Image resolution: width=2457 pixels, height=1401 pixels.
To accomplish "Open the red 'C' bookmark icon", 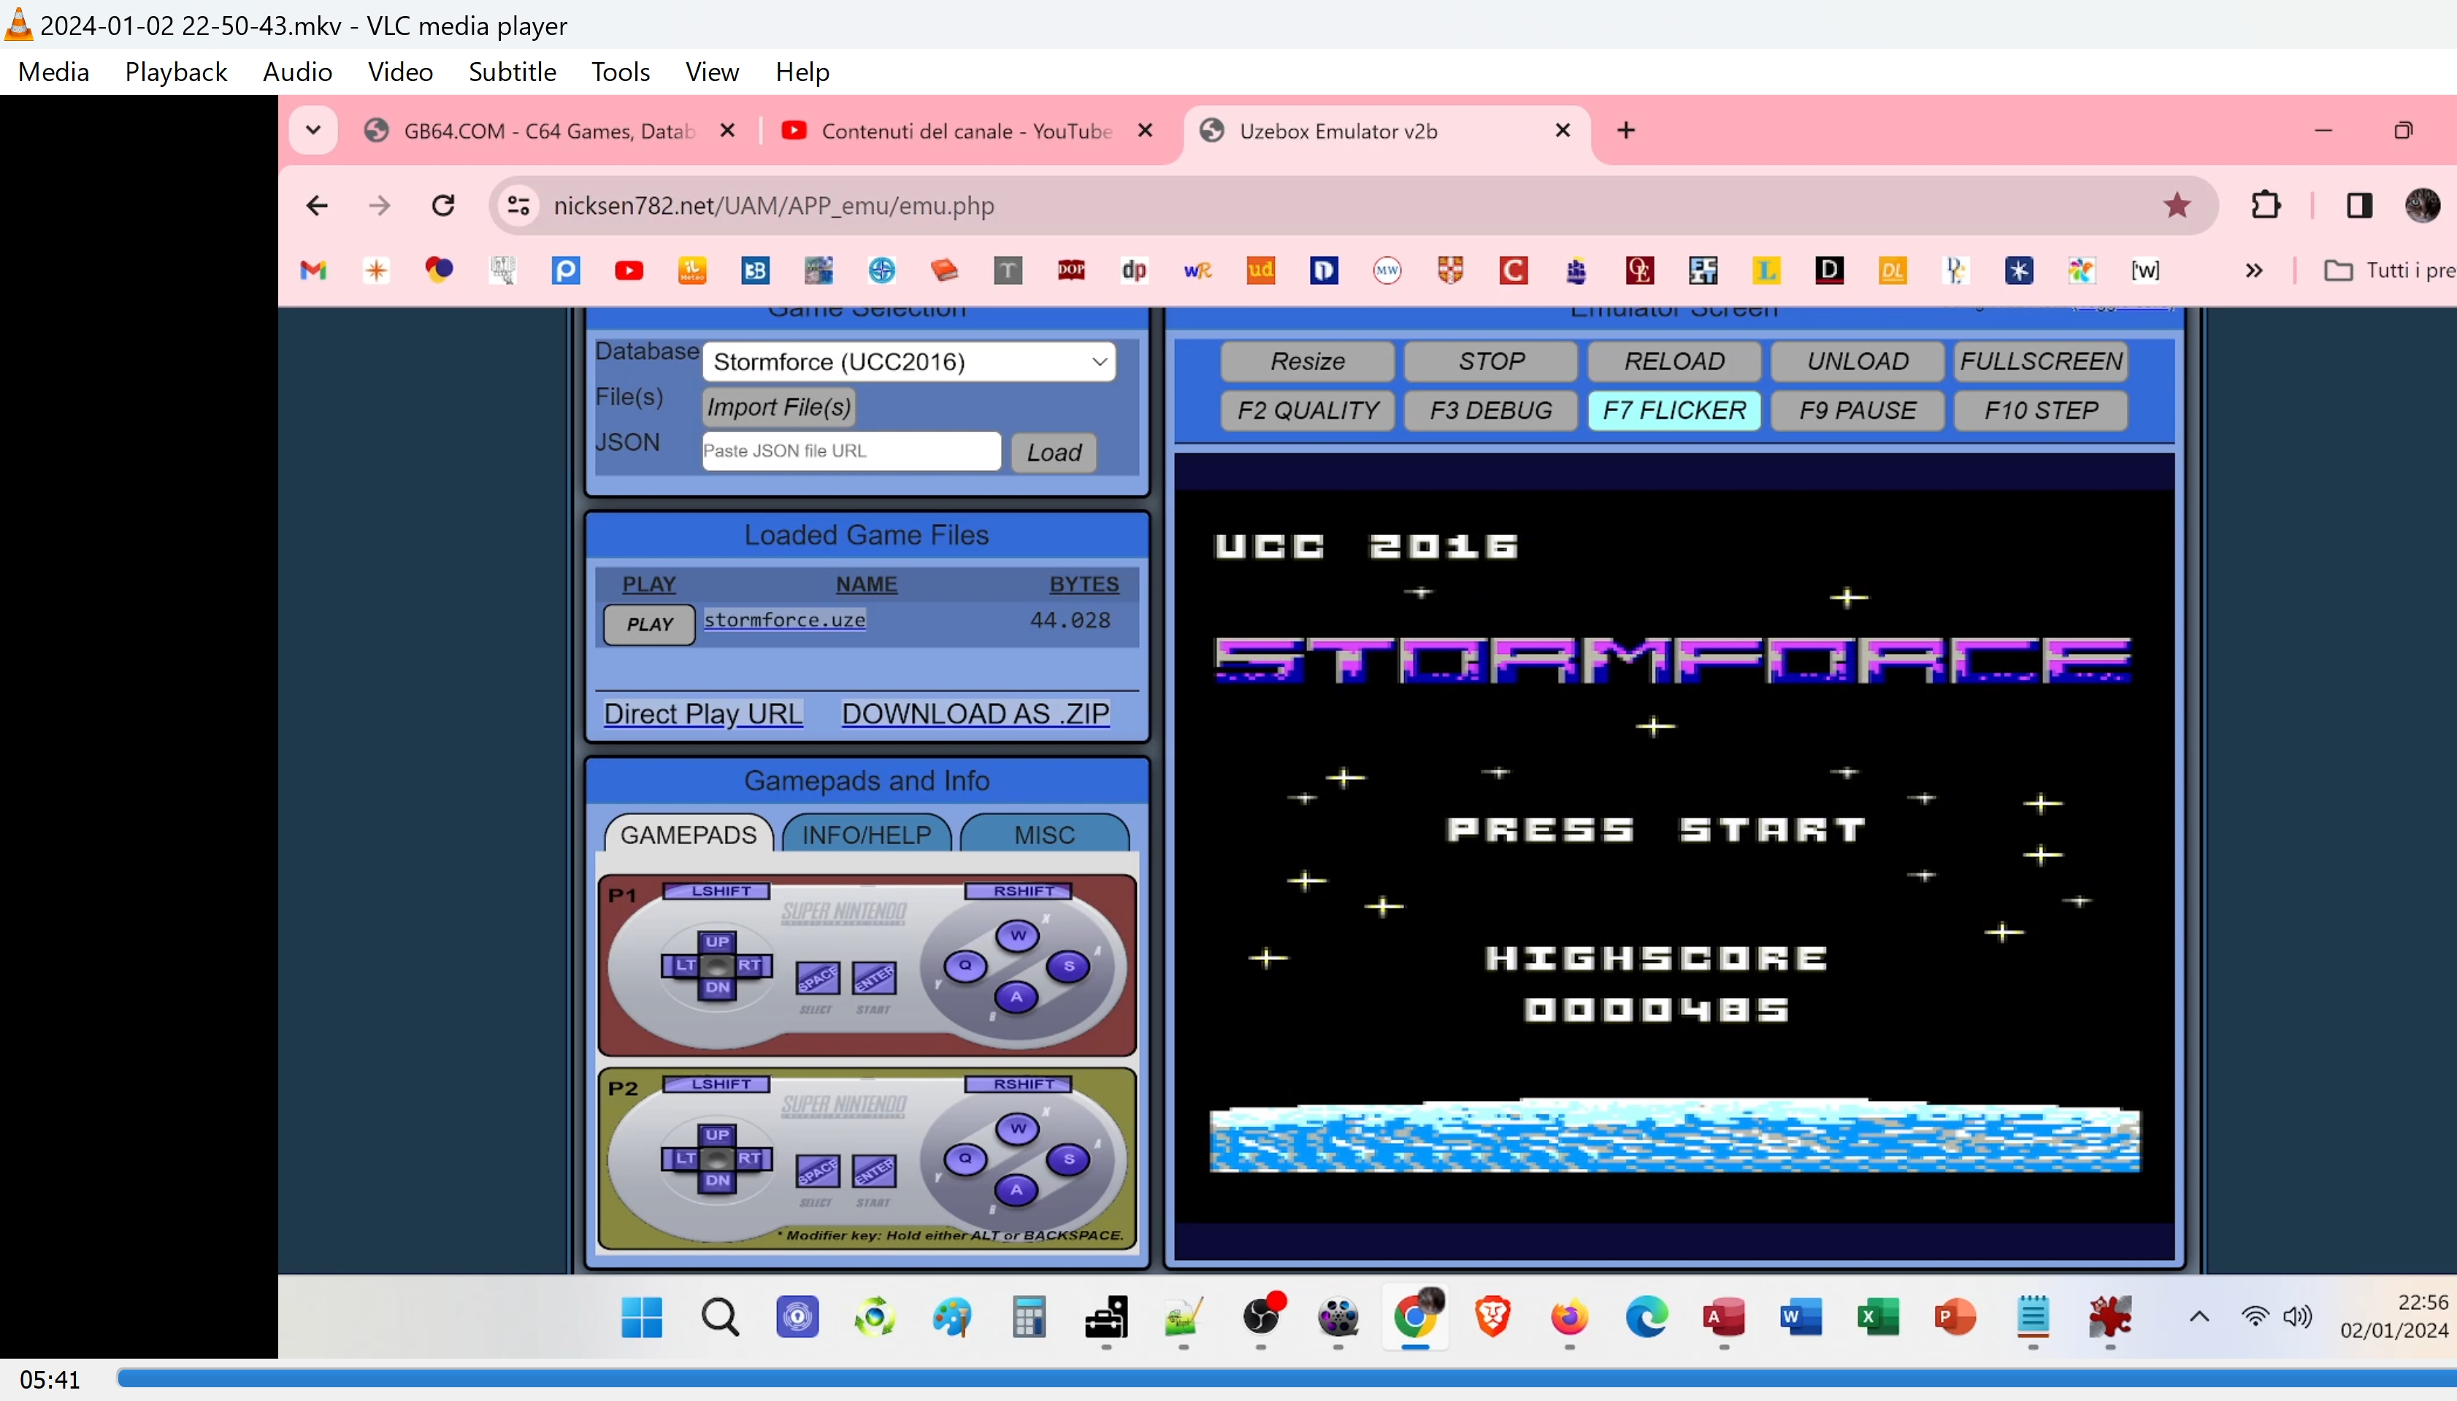I will (x=1513, y=270).
